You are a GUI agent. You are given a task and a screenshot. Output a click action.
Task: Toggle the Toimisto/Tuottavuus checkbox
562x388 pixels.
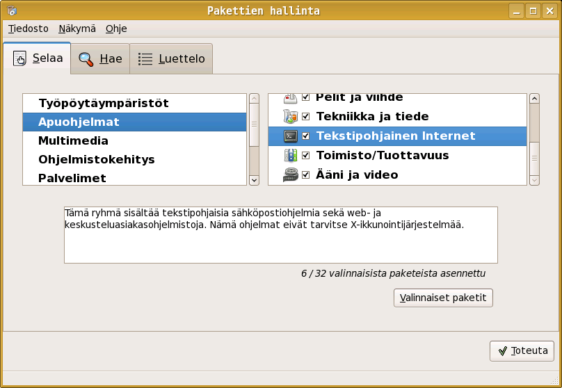coord(306,155)
